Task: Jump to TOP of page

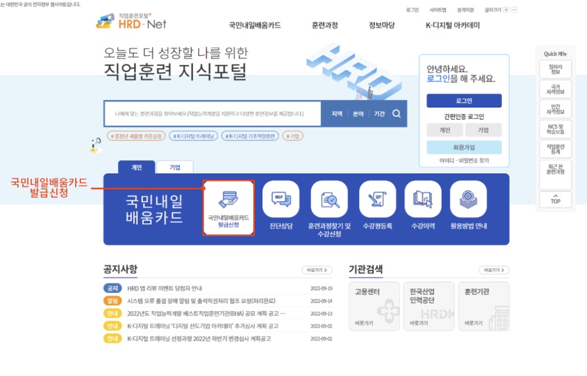Action: (555, 199)
